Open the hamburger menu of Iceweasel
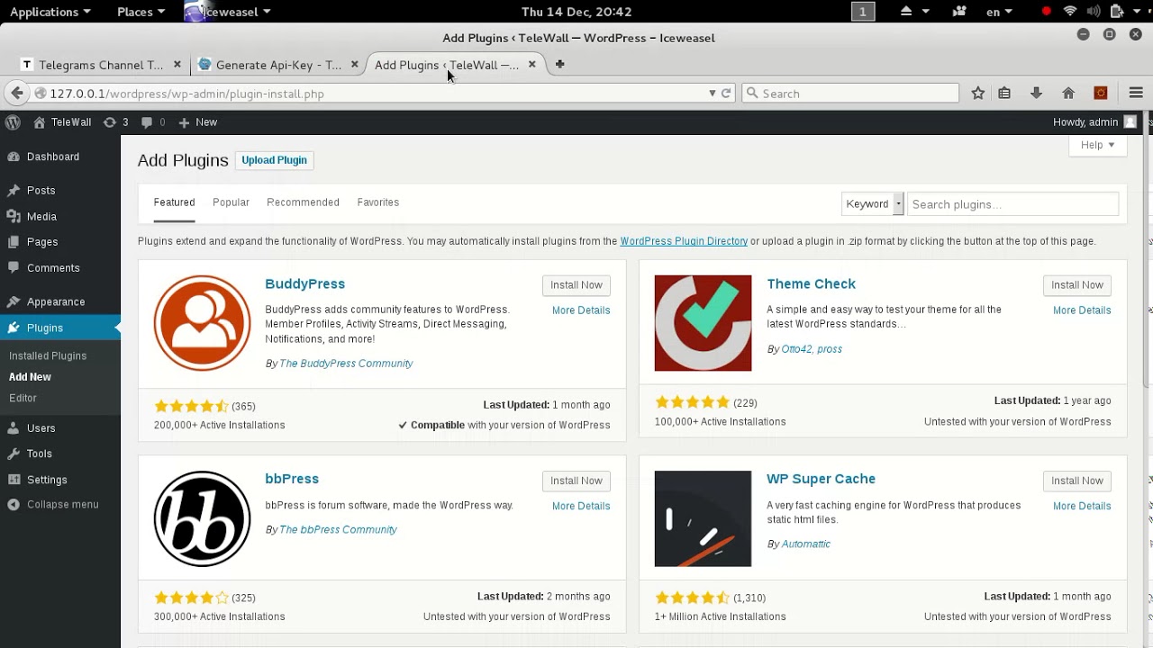This screenshot has width=1153, height=648. click(x=1136, y=93)
